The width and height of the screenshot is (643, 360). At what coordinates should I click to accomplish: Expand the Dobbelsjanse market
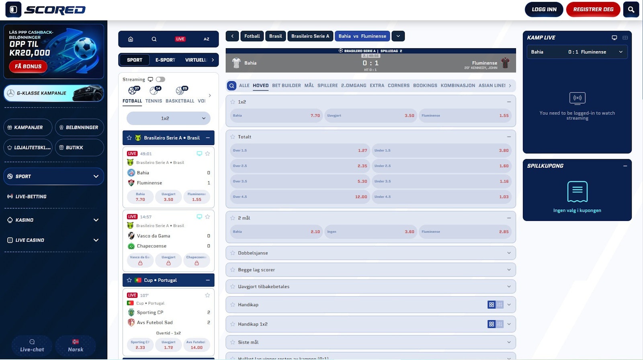[371, 253]
